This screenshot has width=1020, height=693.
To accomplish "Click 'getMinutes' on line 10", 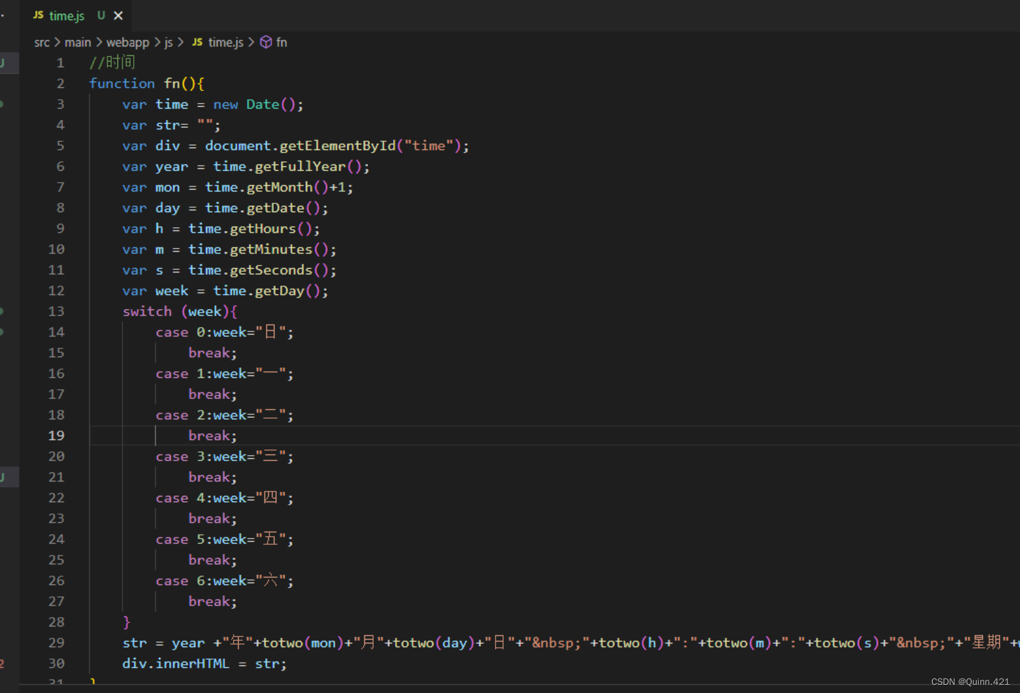I will [x=271, y=249].
